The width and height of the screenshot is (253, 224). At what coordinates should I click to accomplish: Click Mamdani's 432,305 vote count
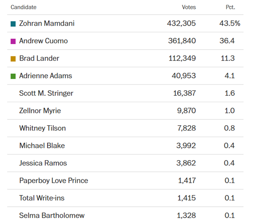(182, 24)
